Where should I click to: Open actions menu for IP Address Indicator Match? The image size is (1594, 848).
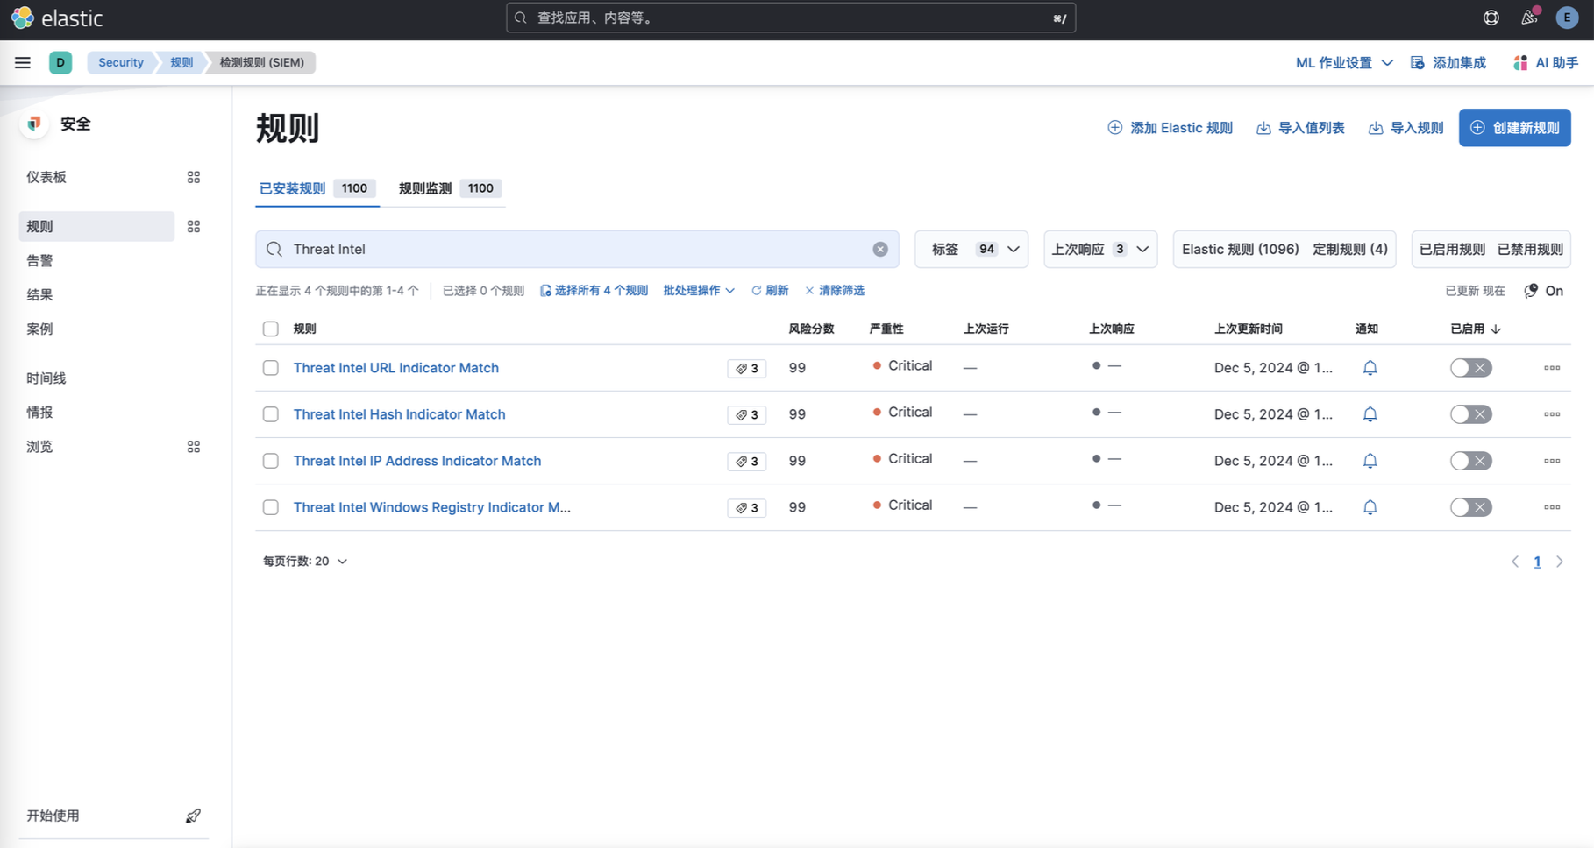point(1552,461)
